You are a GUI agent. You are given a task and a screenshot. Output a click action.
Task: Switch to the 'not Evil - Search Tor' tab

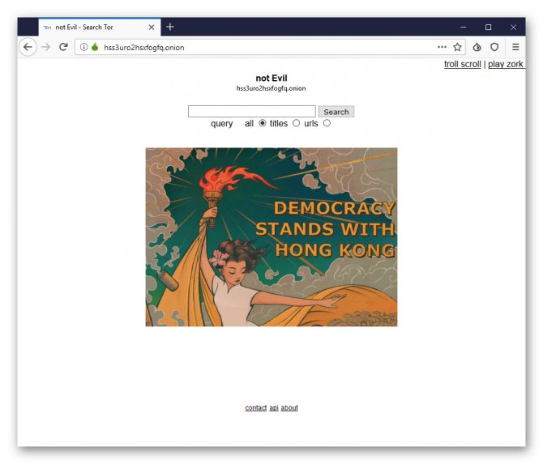pyautogui.click(x=89, y=27)
